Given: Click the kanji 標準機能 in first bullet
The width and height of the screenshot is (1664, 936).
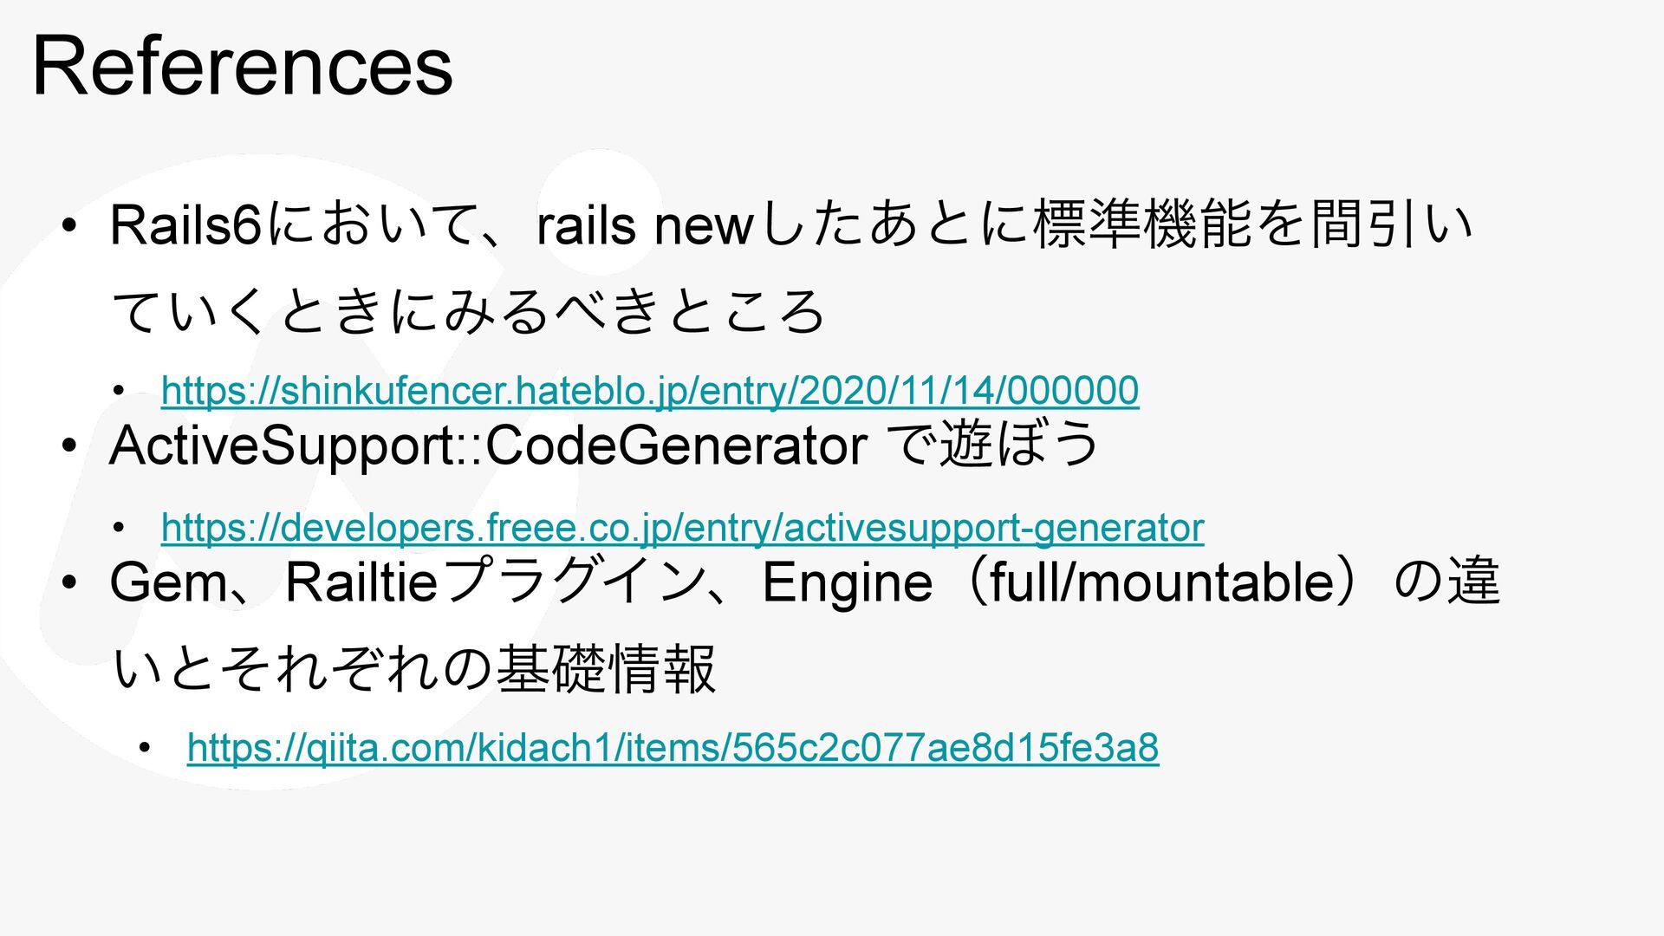Looking at the screenshot, I should (x=1145, y=226).
